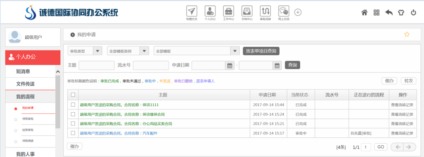Click the GO page button

coord(381,147)
